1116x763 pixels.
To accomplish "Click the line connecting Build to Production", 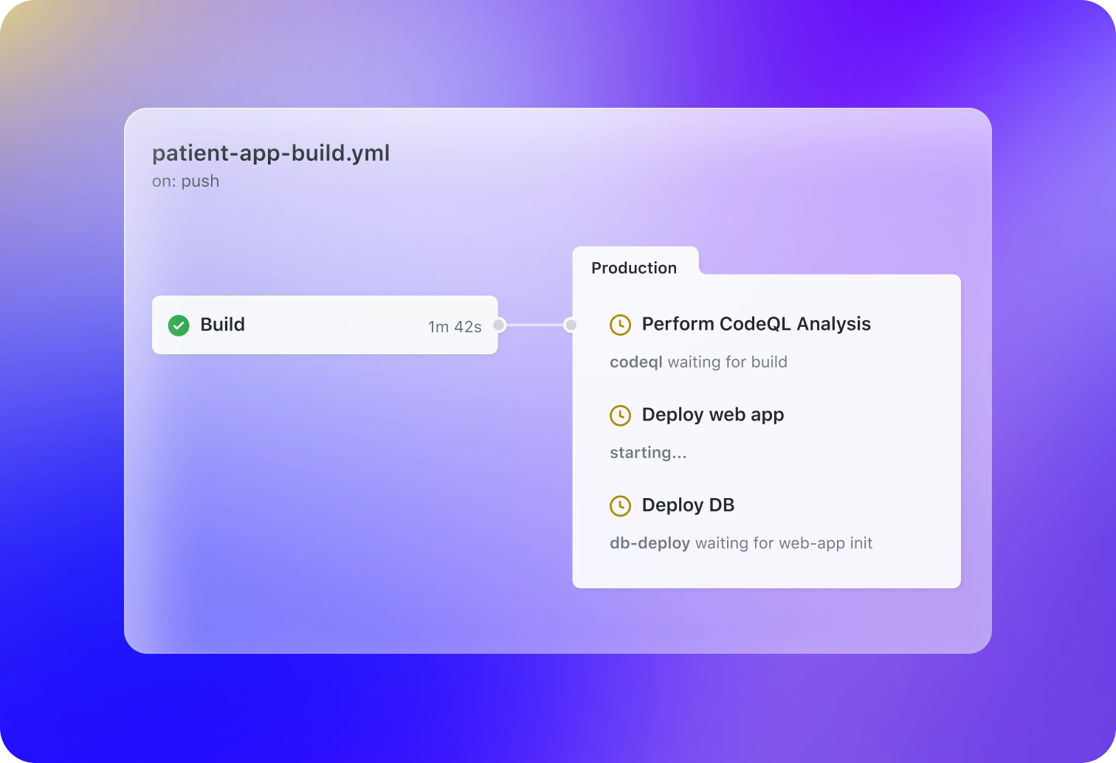I will click(x=534, y=325).
